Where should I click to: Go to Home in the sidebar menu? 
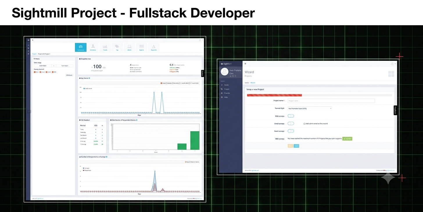(226, 85)
